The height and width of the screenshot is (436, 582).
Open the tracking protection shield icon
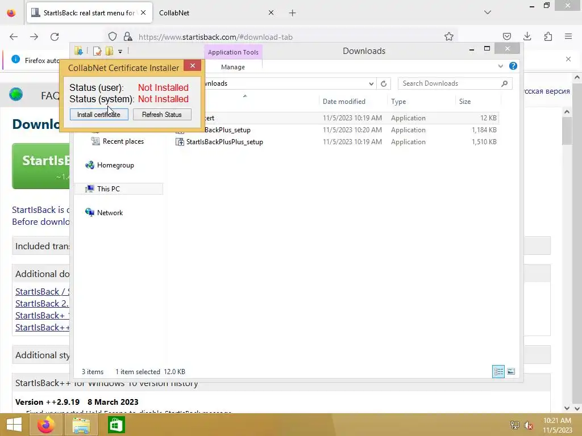point(113,37)
